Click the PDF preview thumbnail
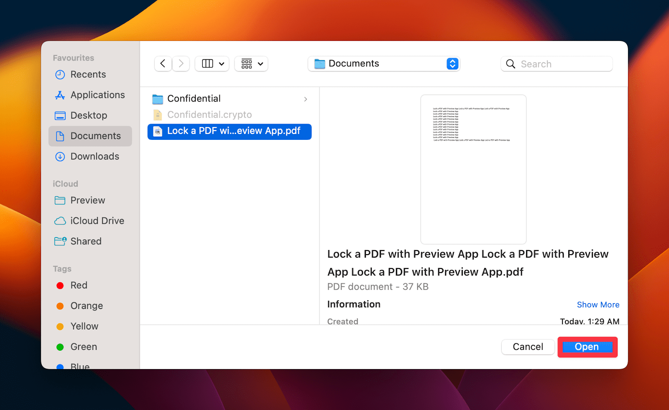This screenshot has height=410, width=669. tap(473, 169)
